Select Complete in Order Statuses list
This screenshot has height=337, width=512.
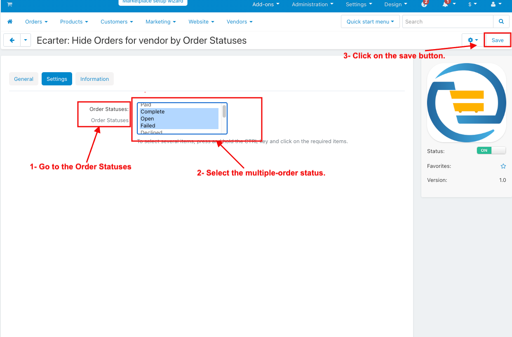pos(179,111)
